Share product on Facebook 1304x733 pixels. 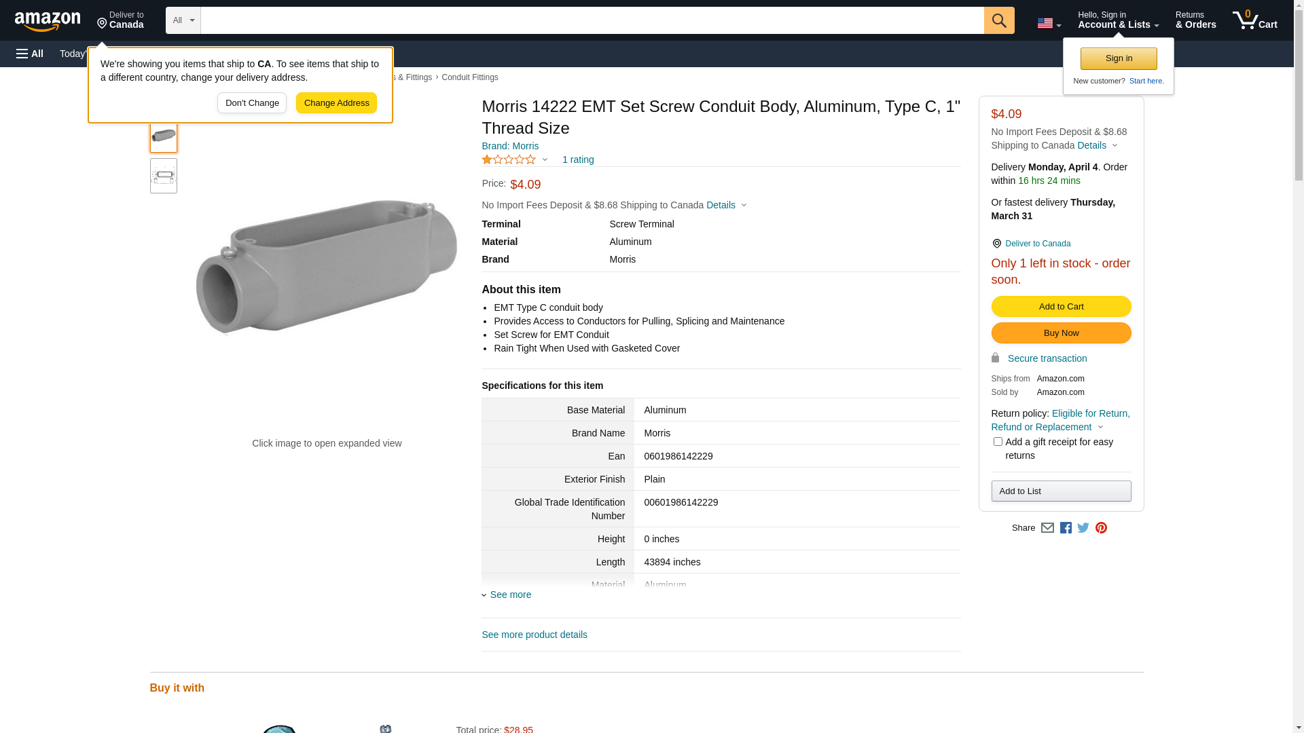coord(1066,528)
